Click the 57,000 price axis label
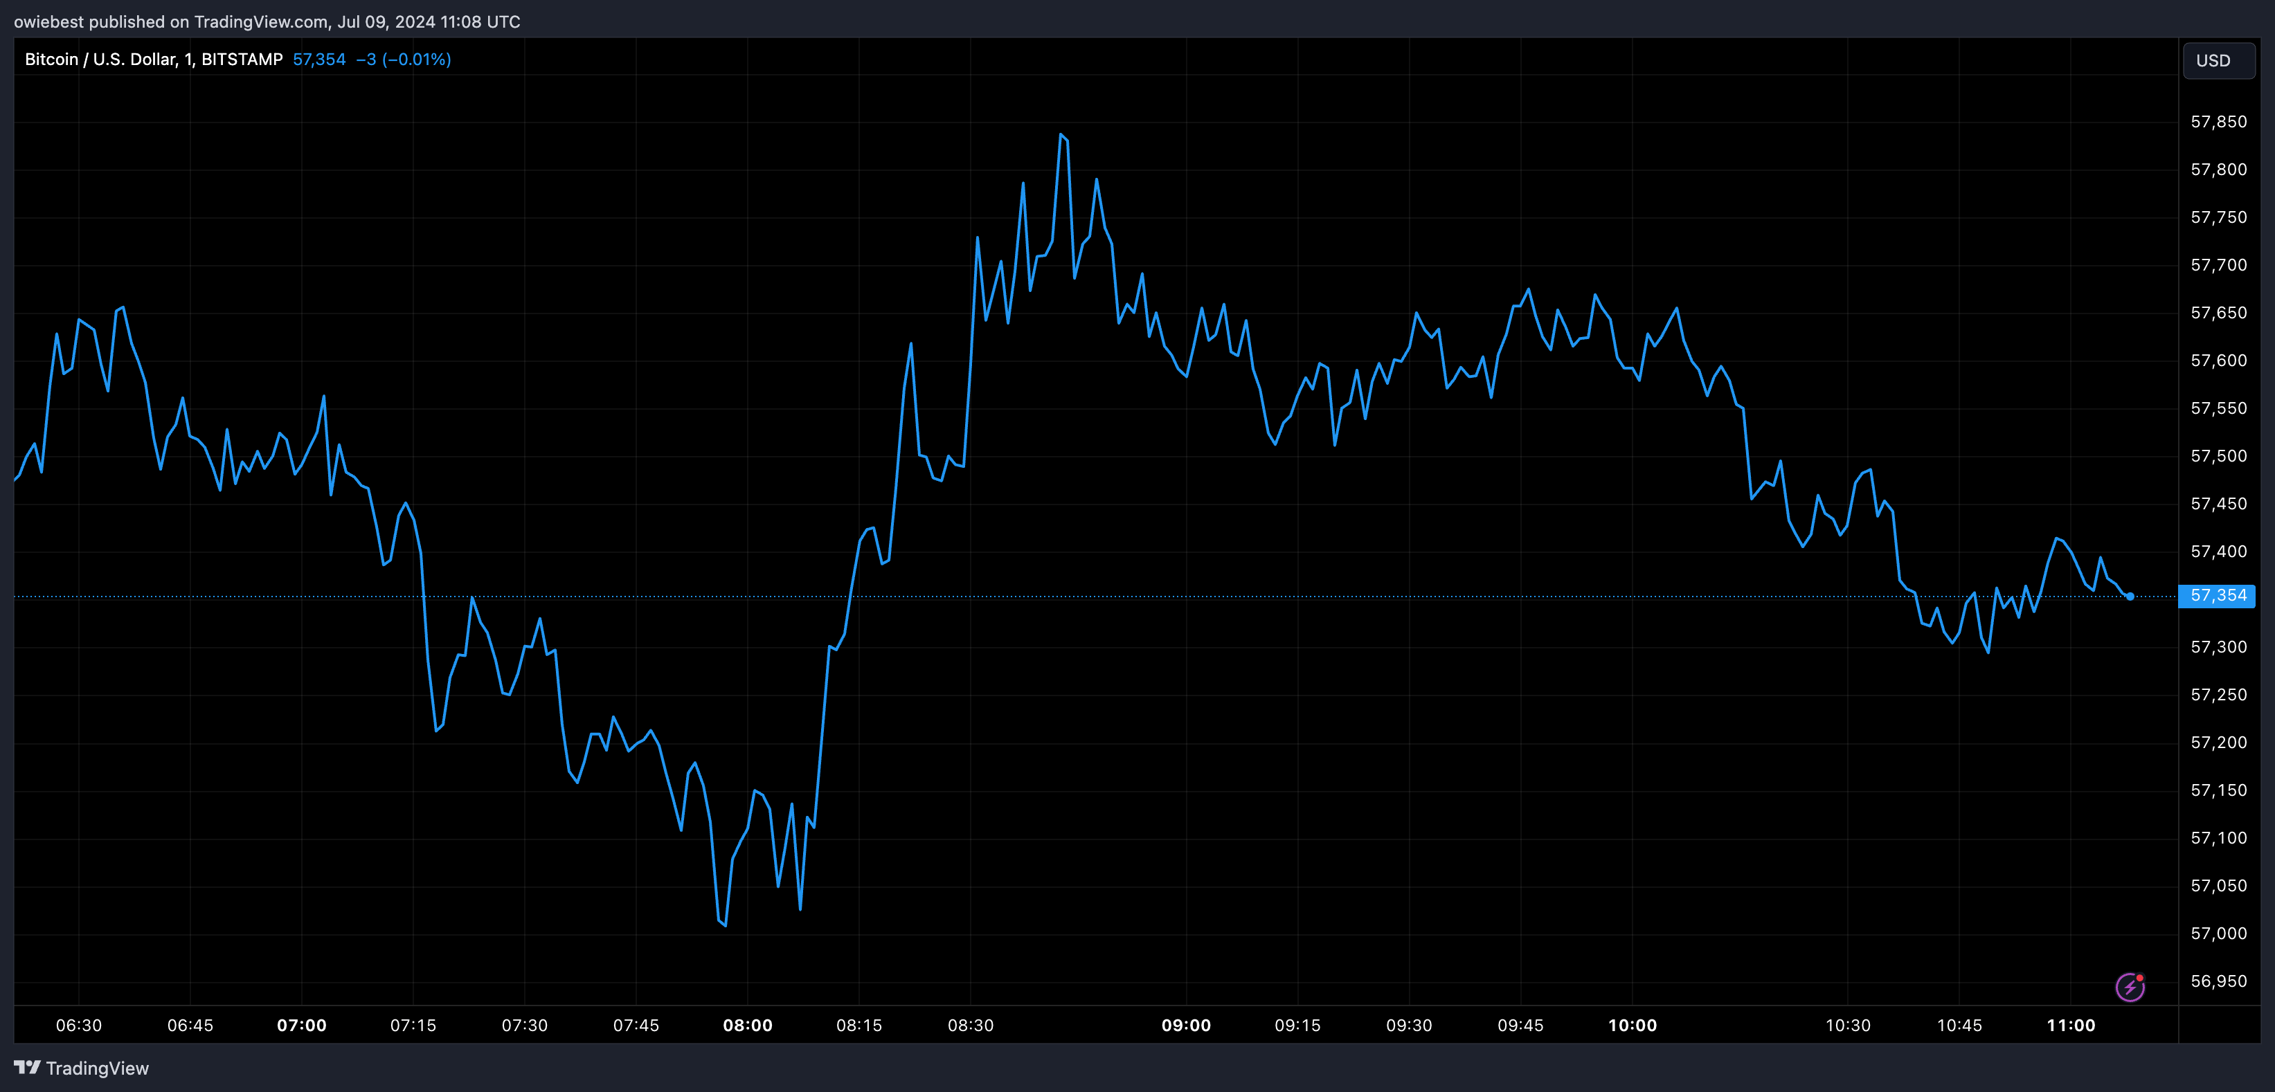This screenshot has width=2275, height=1092. [2218, 933]
